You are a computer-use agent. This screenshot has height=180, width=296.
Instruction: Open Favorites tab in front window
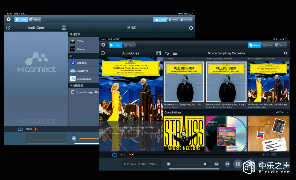[281, 45]
